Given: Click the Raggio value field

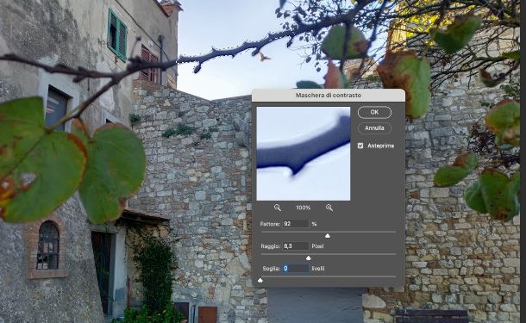Looking at the screenshot, I should click(296, 246).
